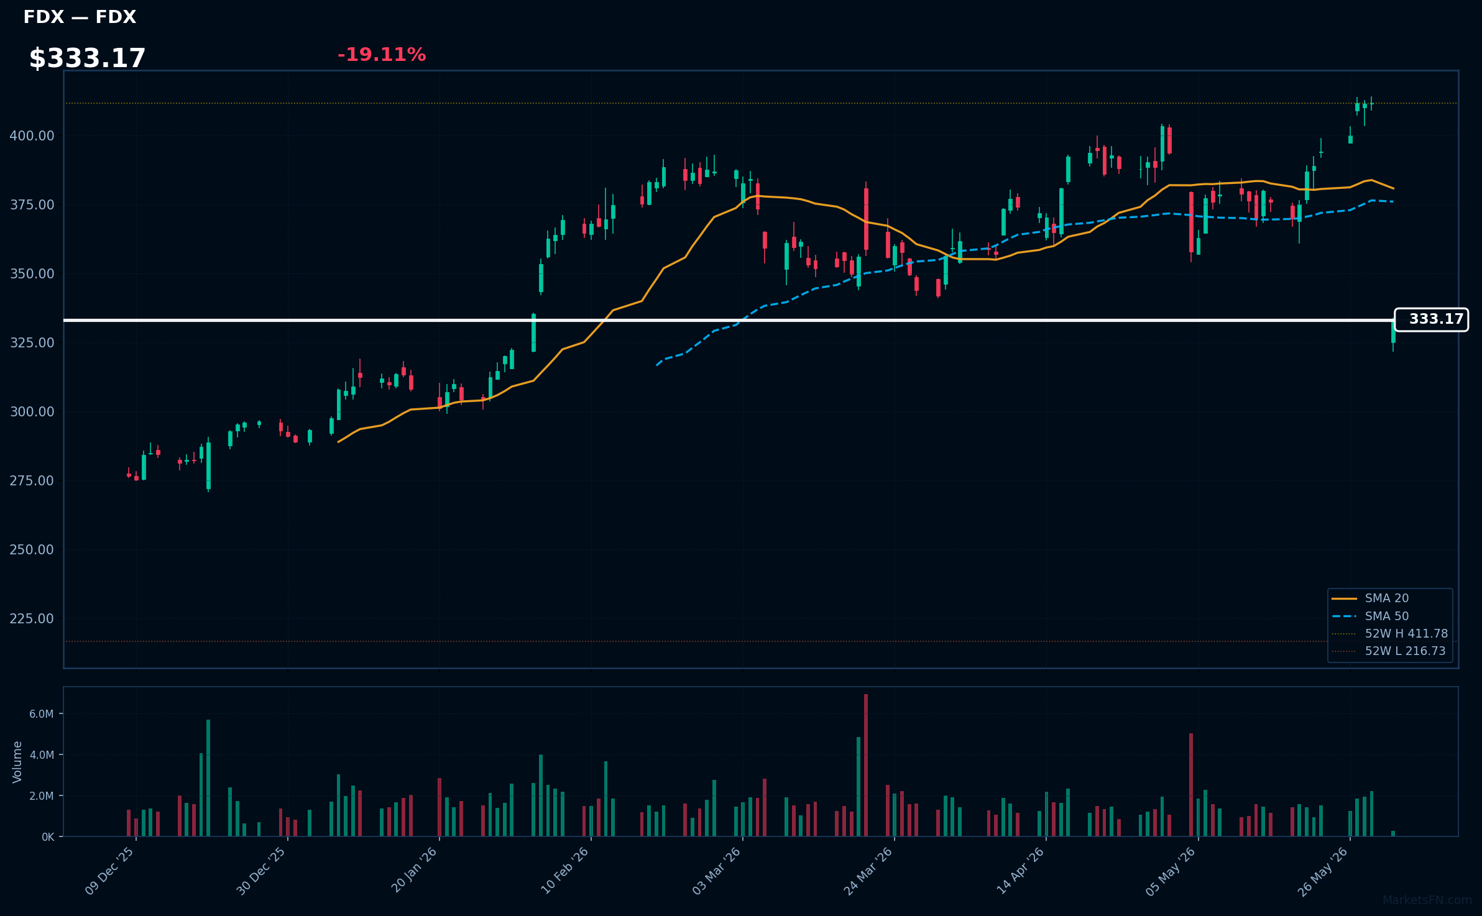Viewport: 1482px width, 916px height.
Task: Click the 2.0M volume axis label
Action: (41, 796)
